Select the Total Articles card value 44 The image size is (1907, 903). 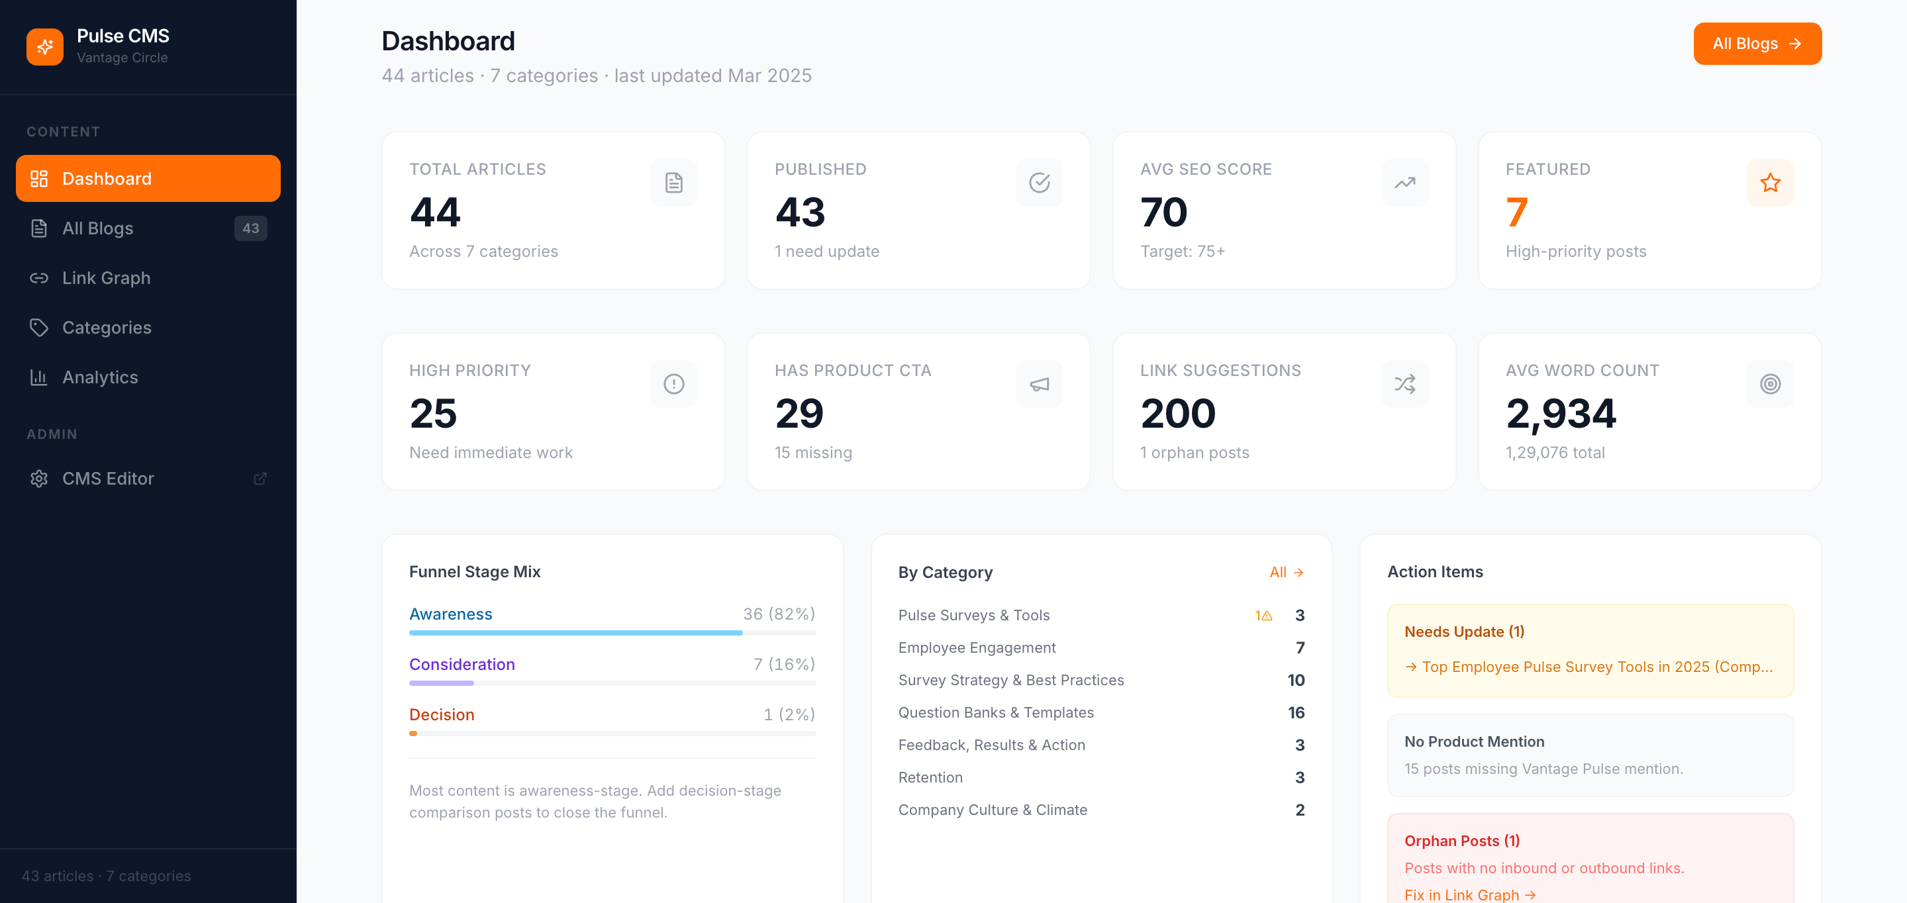click(x=435, y=213)
